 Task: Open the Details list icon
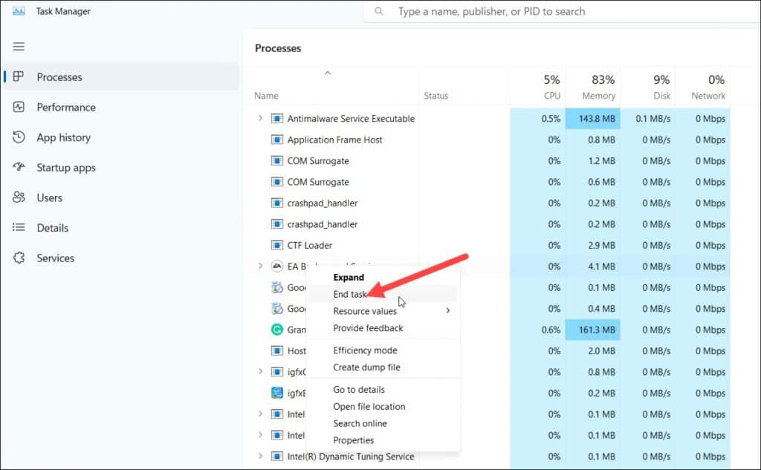pyautogui.click(x=19, y=228)
